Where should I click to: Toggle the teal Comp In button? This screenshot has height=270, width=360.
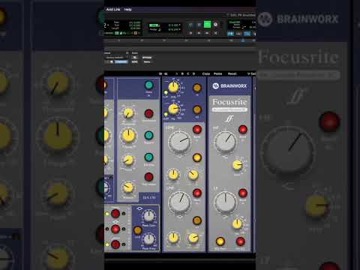click(149, 85)
